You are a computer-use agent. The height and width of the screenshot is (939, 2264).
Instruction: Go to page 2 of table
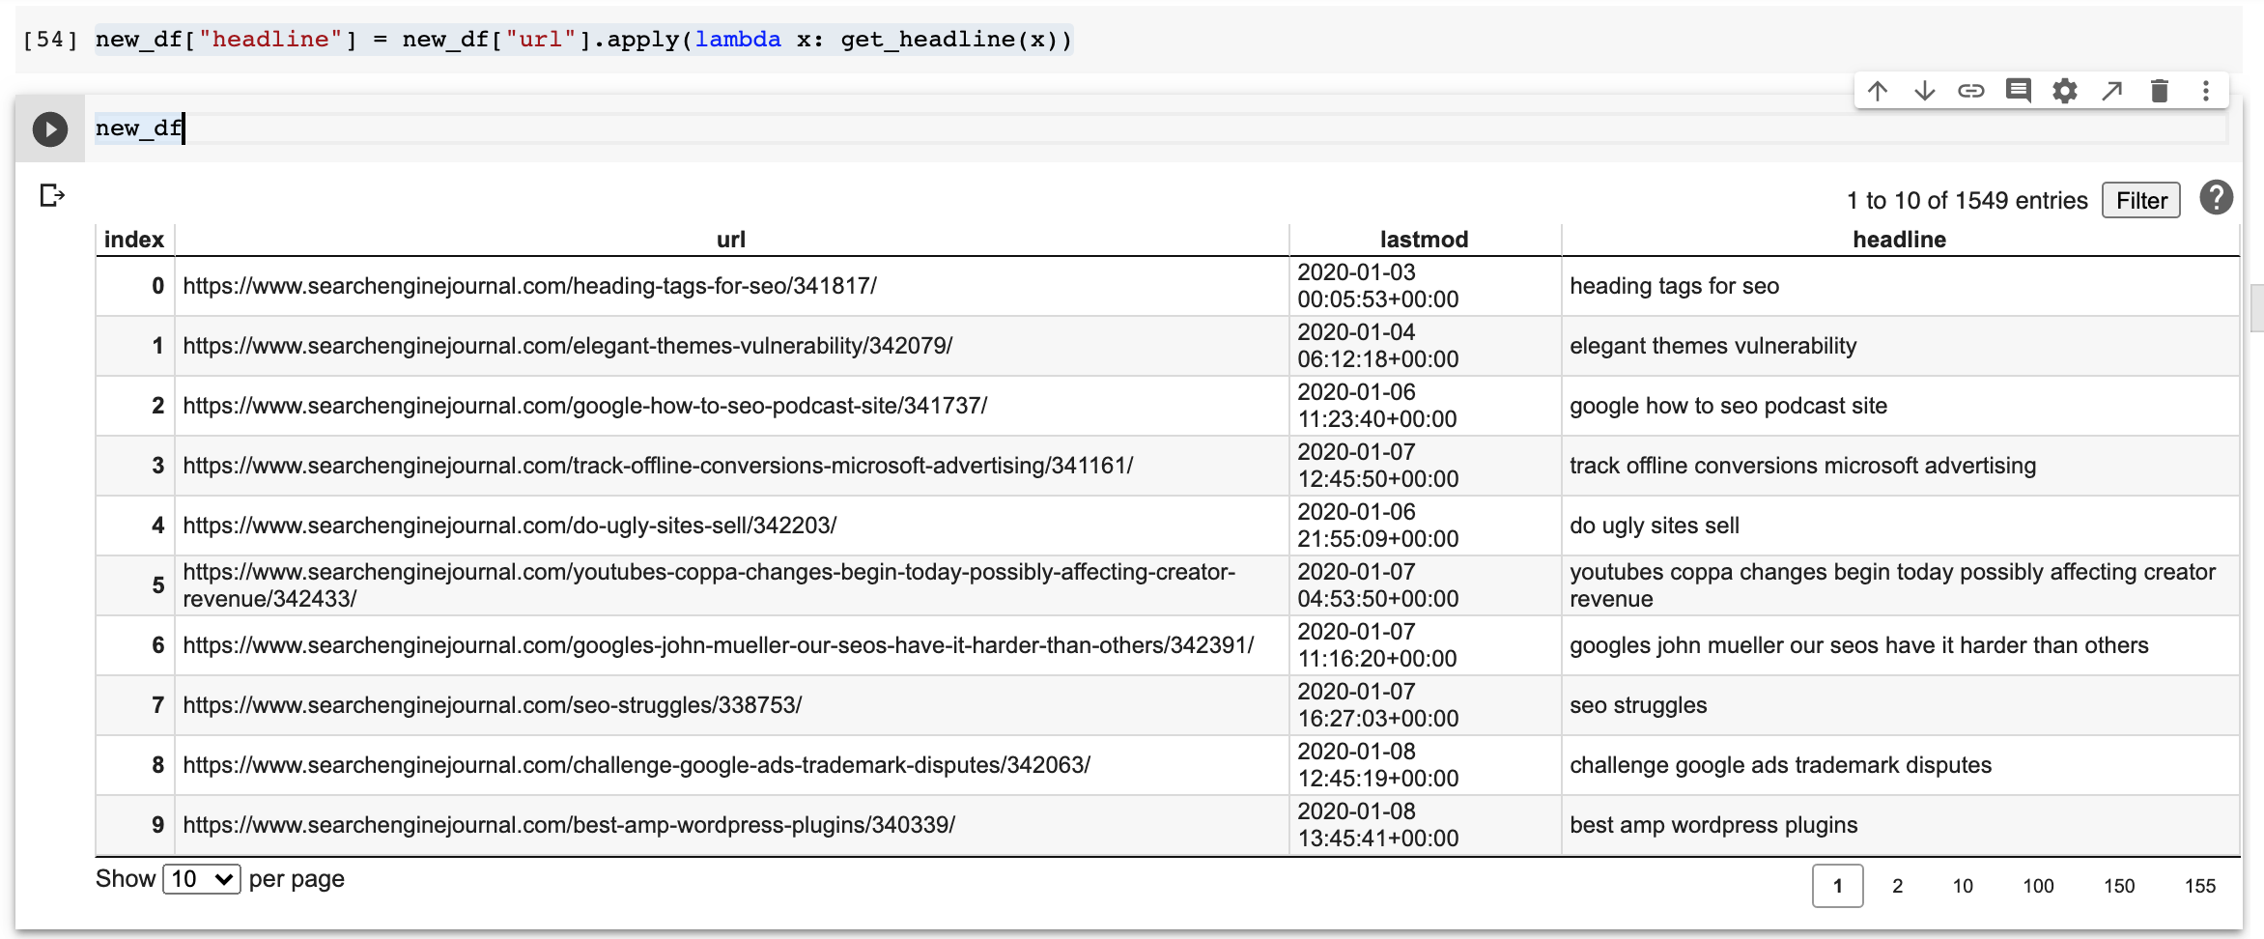[x=1897, y=886]
